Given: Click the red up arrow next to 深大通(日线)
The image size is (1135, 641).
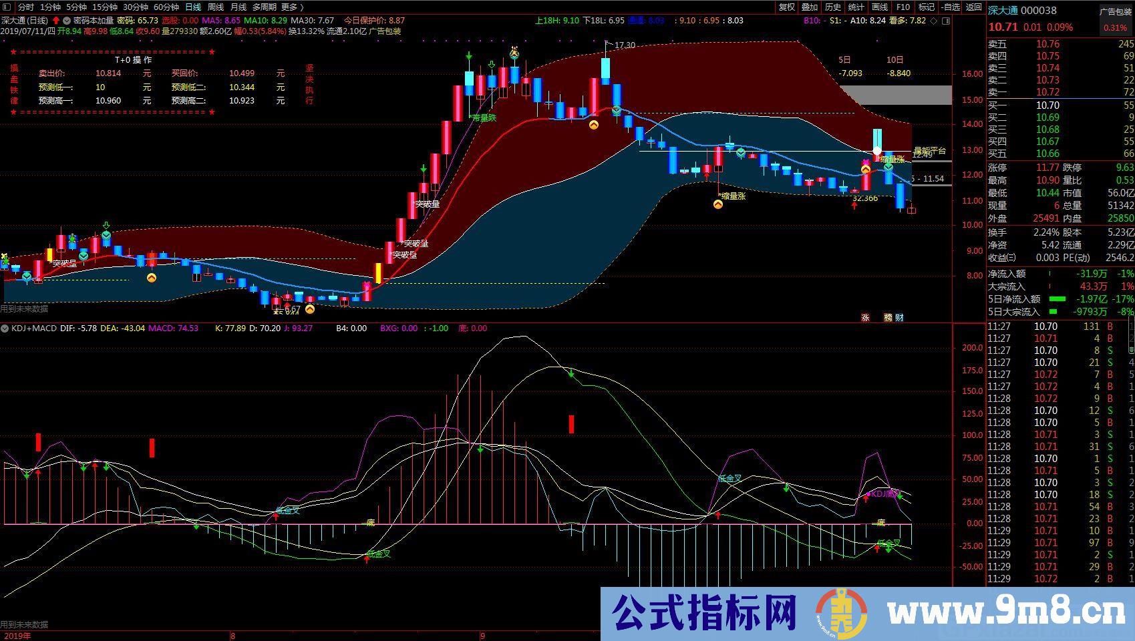Looking at the screenshot, I should coord(55,21).
